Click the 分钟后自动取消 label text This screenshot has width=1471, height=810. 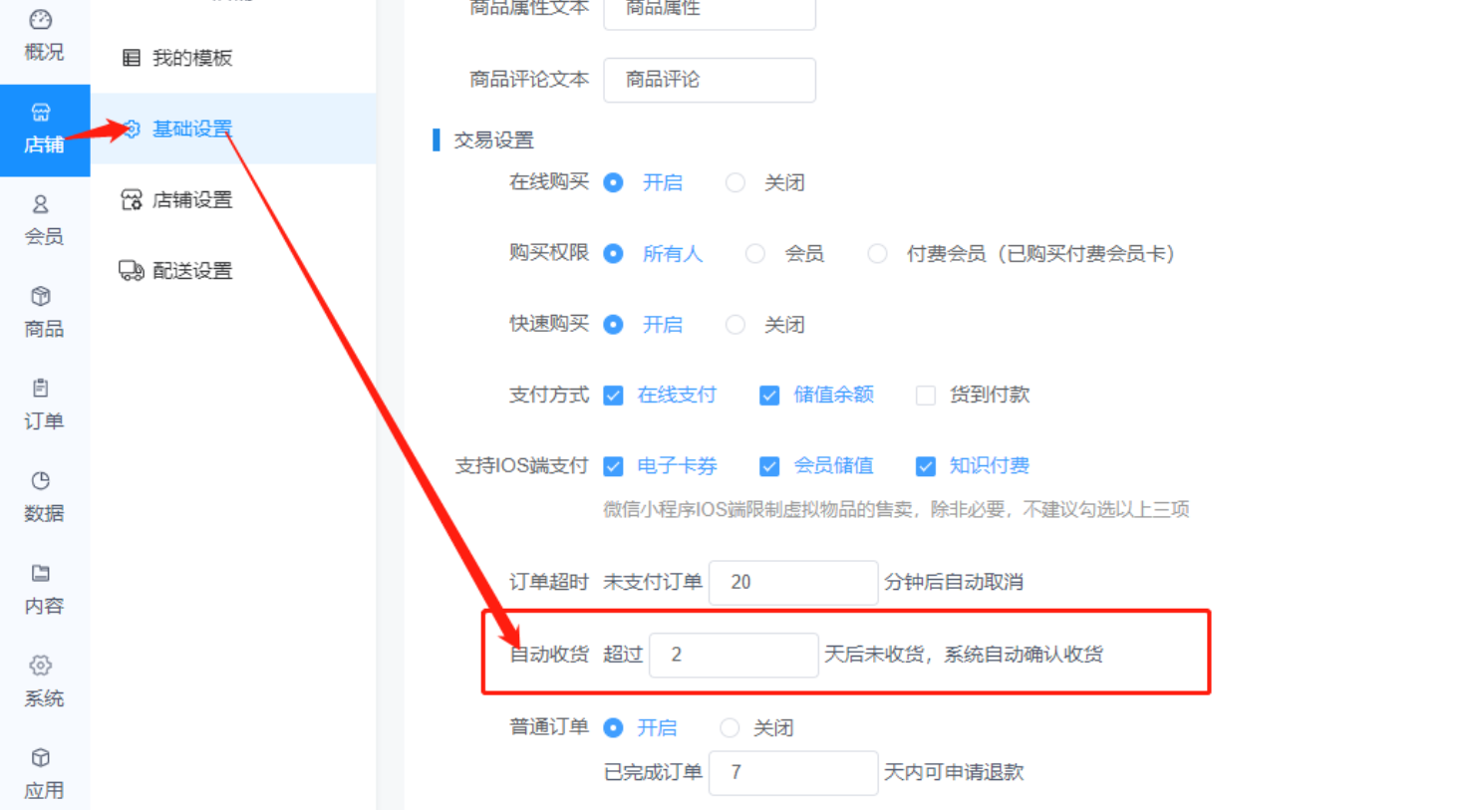pyautogui.click(x=954, y=582)
